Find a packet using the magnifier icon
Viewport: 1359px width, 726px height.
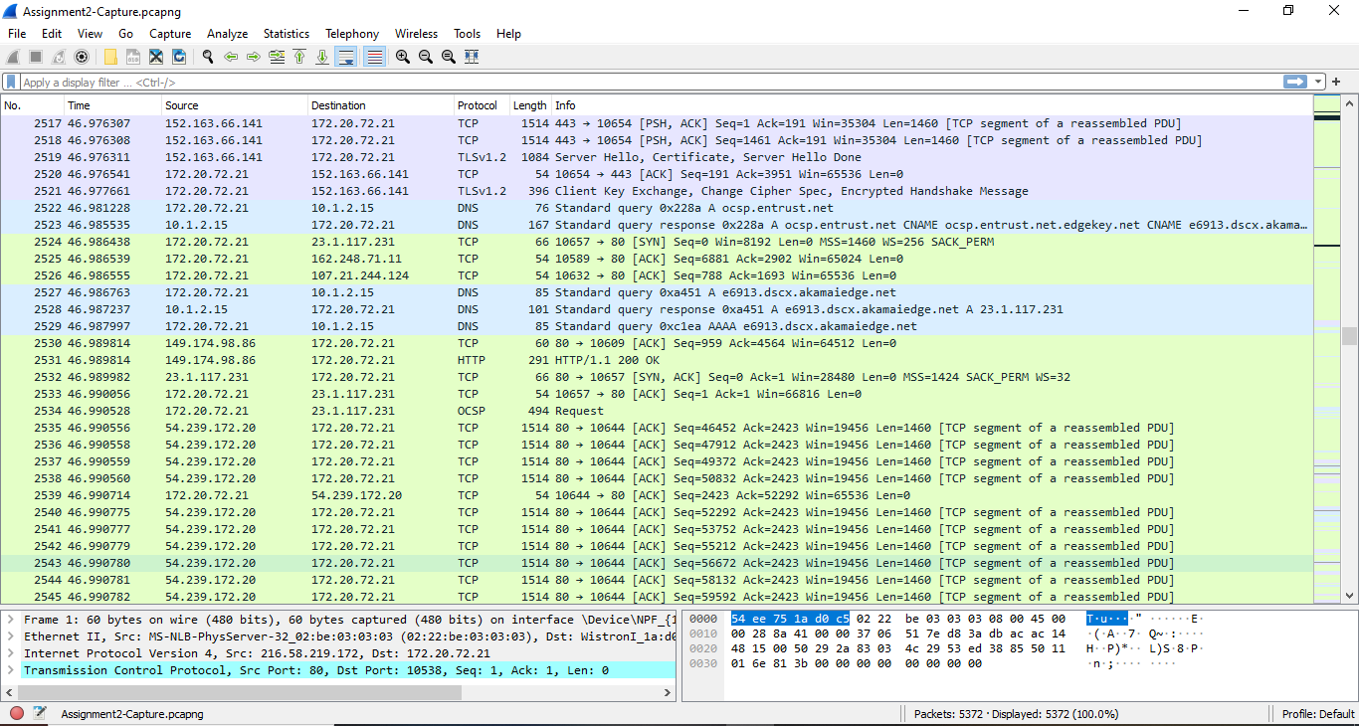click(205, 57)
